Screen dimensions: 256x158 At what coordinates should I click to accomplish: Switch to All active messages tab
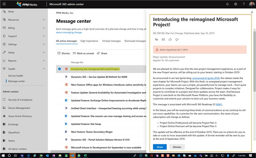pos(67,41)
